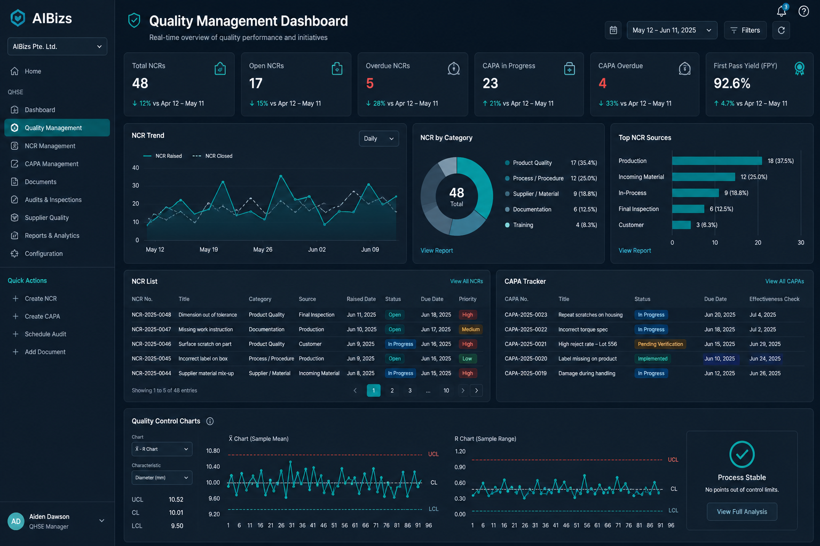The width and height of the screenshot is (820, 546).
Task: Click the First Pass Yield award icon
Action: [x=799, y=68]
